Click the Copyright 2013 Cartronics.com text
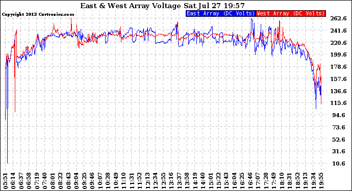352x191 pixels. click(x=38, y=14)
